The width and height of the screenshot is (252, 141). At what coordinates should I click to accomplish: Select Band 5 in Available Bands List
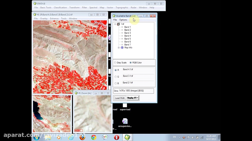pyautogui.click(x=127, y=39)
